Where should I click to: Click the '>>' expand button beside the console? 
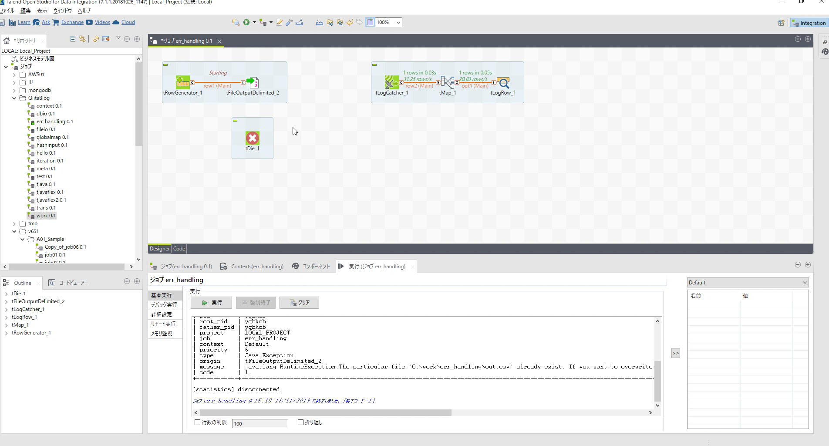point(675,353)
